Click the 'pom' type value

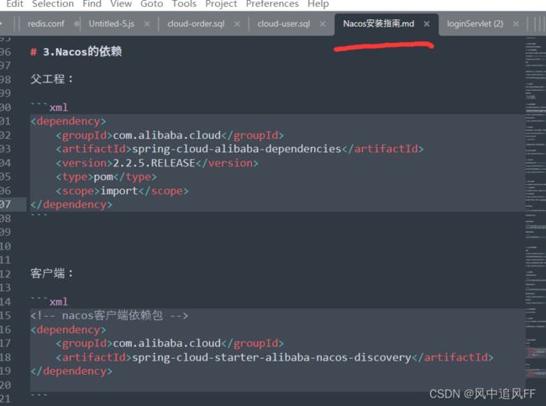click(103, 177)
